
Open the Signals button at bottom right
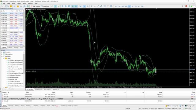175,106
